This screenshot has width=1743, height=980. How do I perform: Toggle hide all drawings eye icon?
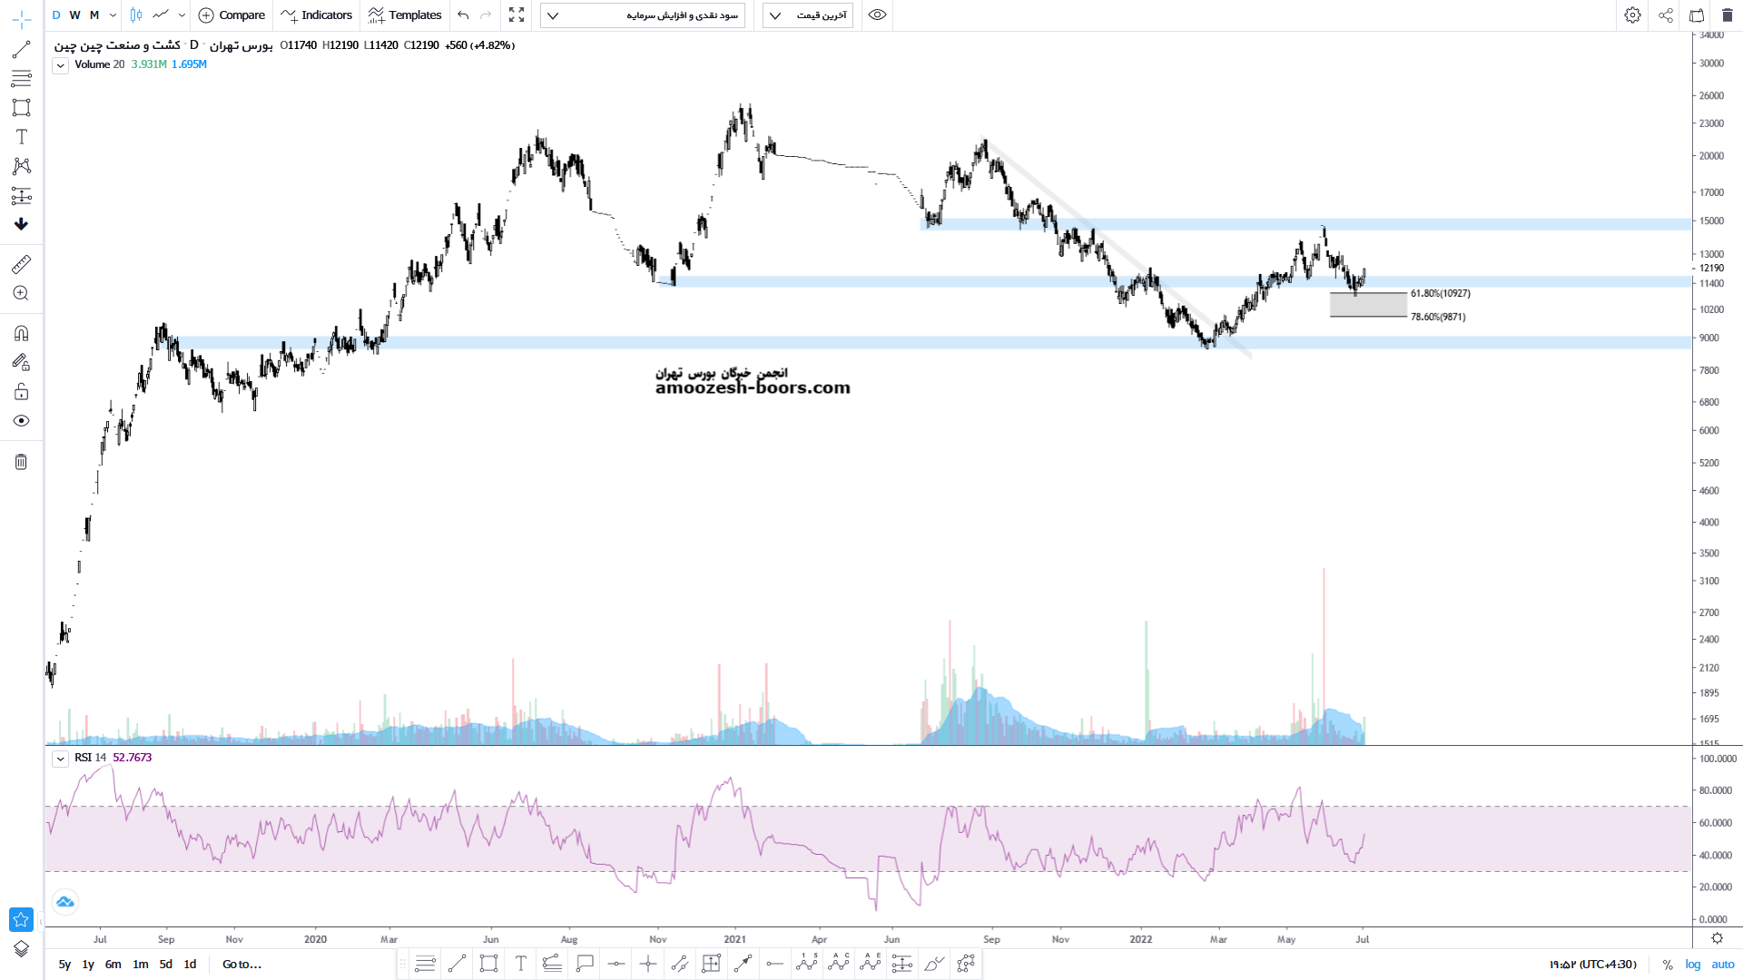coord(21,421)
